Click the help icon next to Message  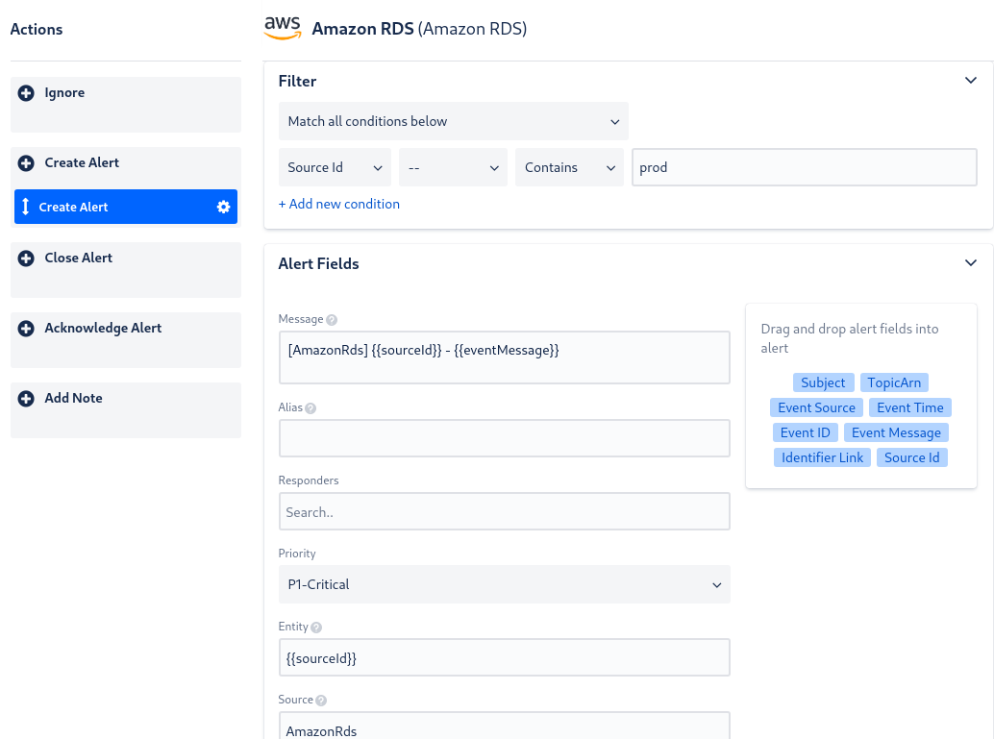[x=332, y=320]
